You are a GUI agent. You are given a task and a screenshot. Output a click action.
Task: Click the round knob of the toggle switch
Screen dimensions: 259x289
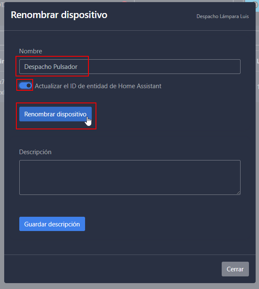coord(28,86)
